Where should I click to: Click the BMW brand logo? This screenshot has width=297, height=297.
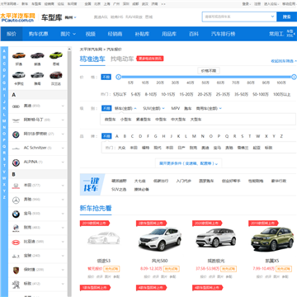(x=16, y=214)
